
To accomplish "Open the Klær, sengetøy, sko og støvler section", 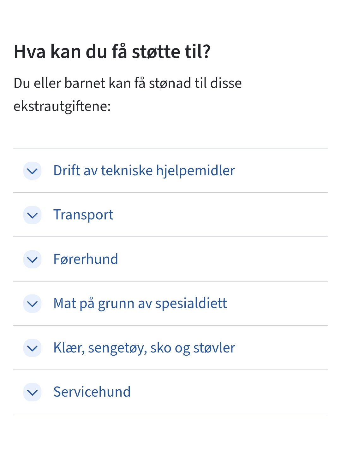I will 170,348.
